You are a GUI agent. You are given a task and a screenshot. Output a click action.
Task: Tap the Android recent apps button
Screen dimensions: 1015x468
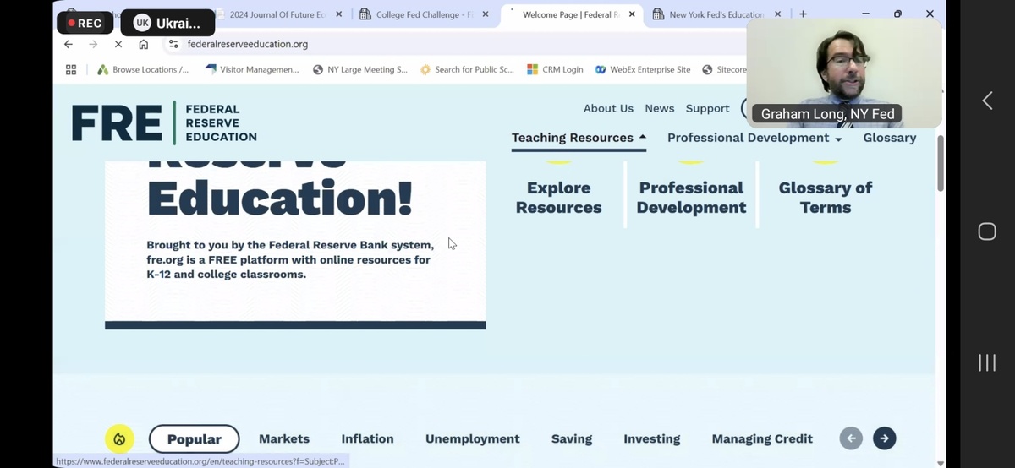[987, 362]
